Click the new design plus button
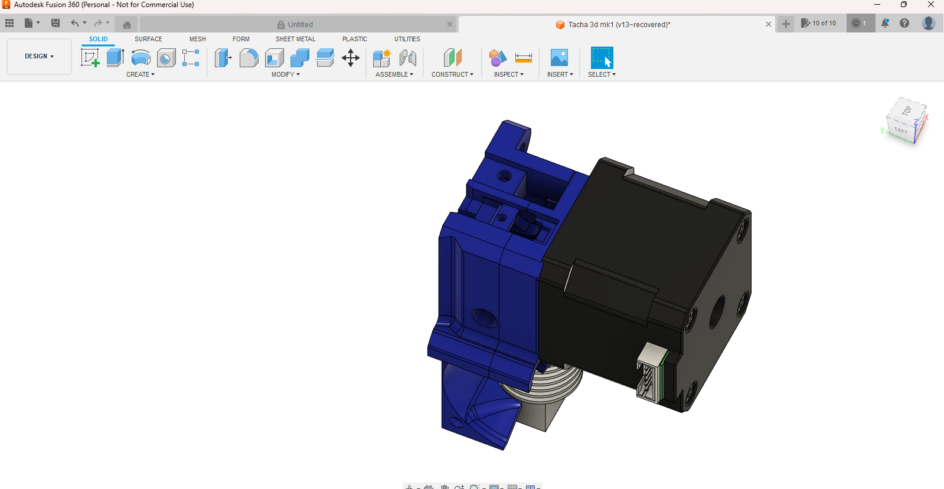Viewport: 944px width, 489px height. tap(786, 24)
